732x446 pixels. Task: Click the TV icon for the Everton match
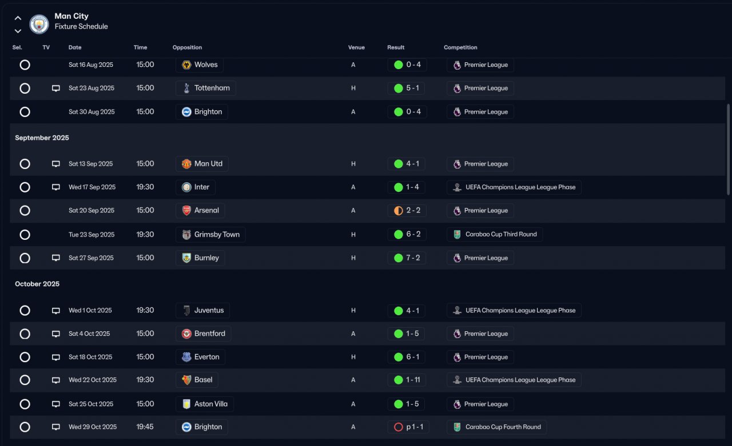click(x=56, y=357)
